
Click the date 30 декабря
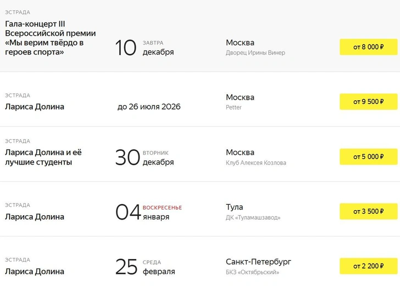[x=145, y=157]
